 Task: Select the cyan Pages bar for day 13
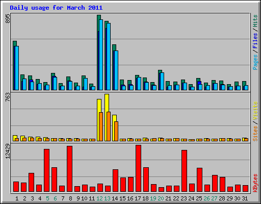point(109,57)
